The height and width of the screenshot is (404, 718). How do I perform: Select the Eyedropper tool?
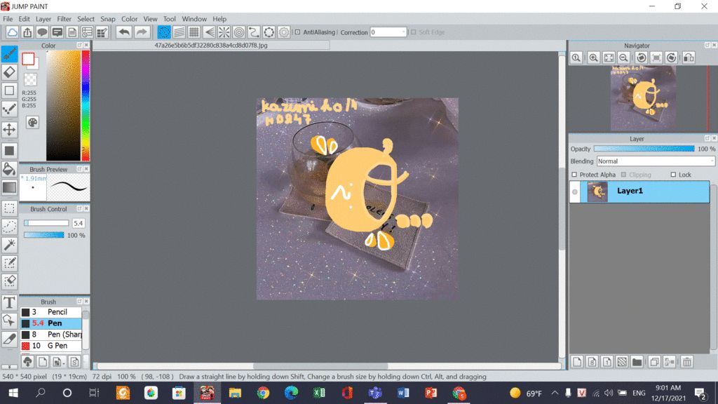tap(9, 339)
